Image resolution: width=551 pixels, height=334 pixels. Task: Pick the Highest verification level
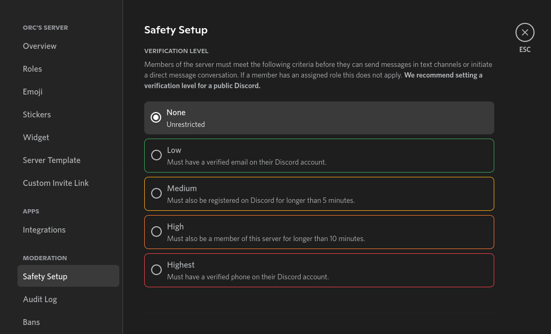pyautogui.click(x=156, y=270)
